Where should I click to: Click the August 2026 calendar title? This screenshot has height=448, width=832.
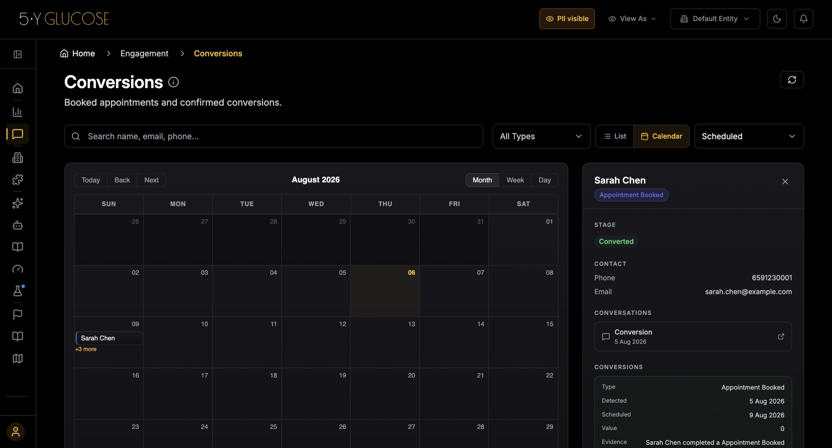coord(316,180)
